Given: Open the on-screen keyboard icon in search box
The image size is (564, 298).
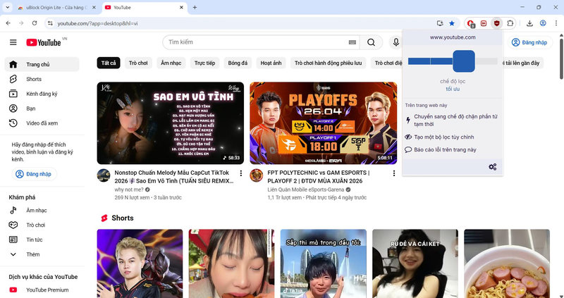Looking at the screenshot, I should coord(352,42).
